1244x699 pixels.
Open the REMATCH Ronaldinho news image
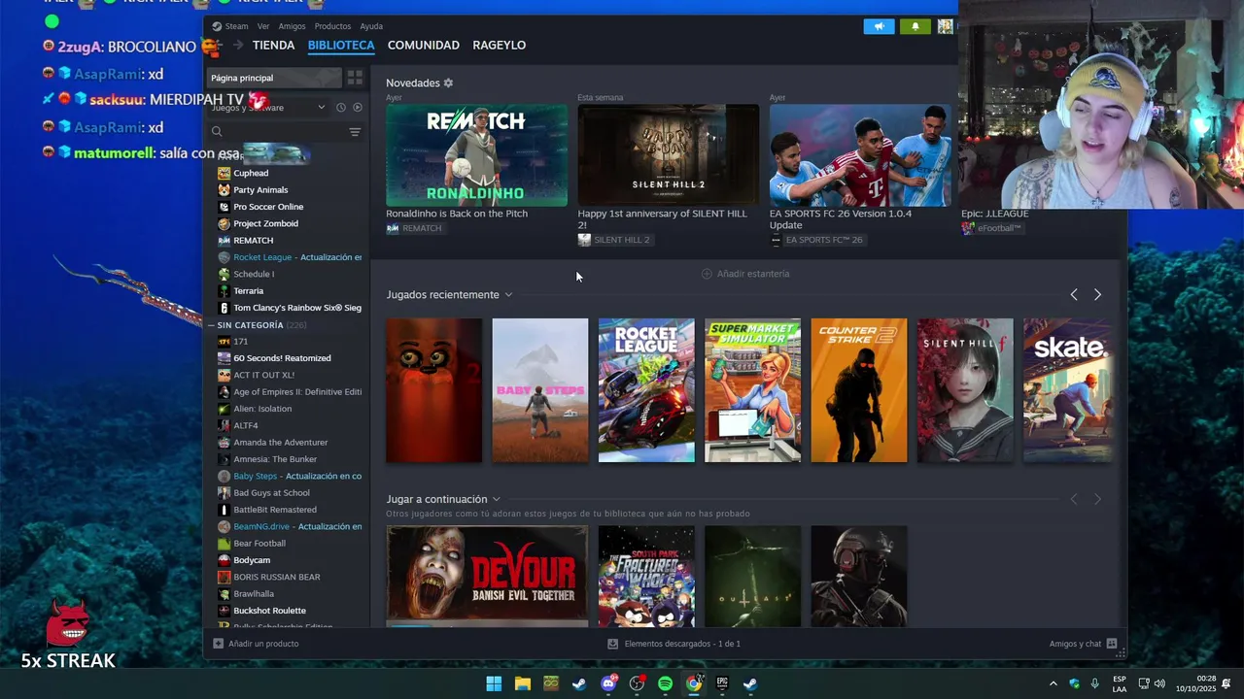pos(476,155)
